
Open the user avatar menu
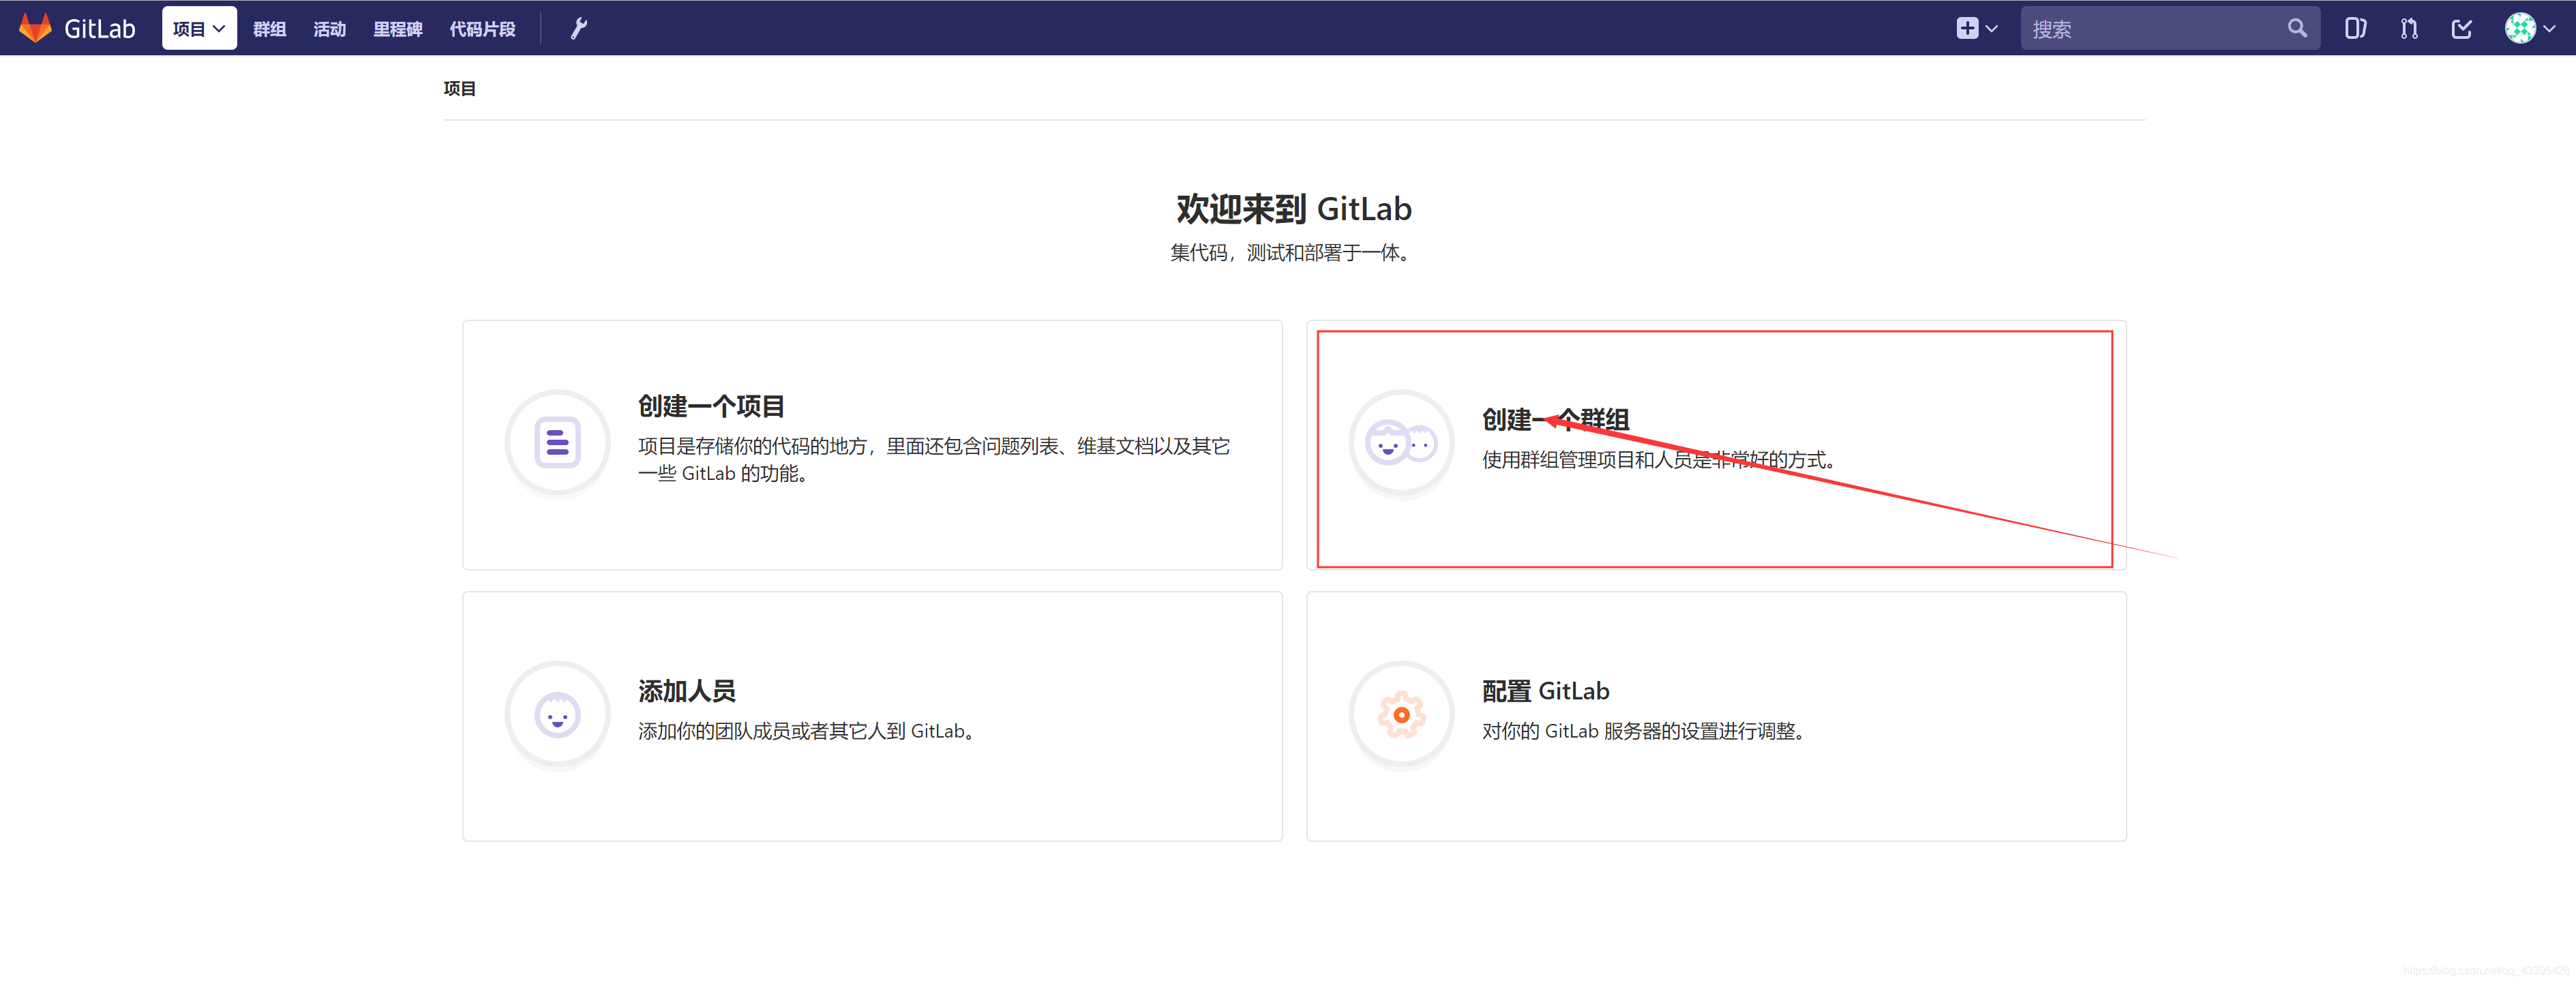pyautogui.click(x=2530, y=28)
